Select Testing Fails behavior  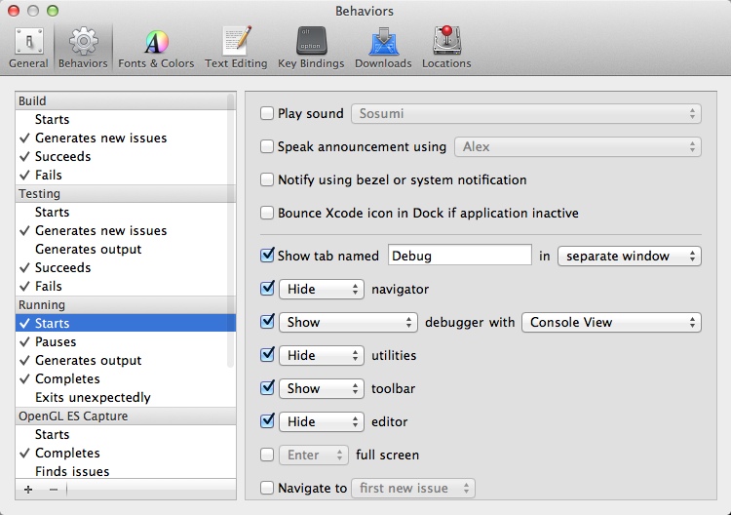pyautogui.click(x=126, y=286)
